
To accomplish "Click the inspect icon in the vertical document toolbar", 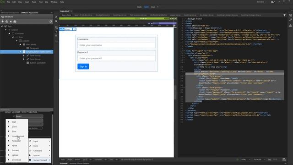I will click(x=56, y=32).
